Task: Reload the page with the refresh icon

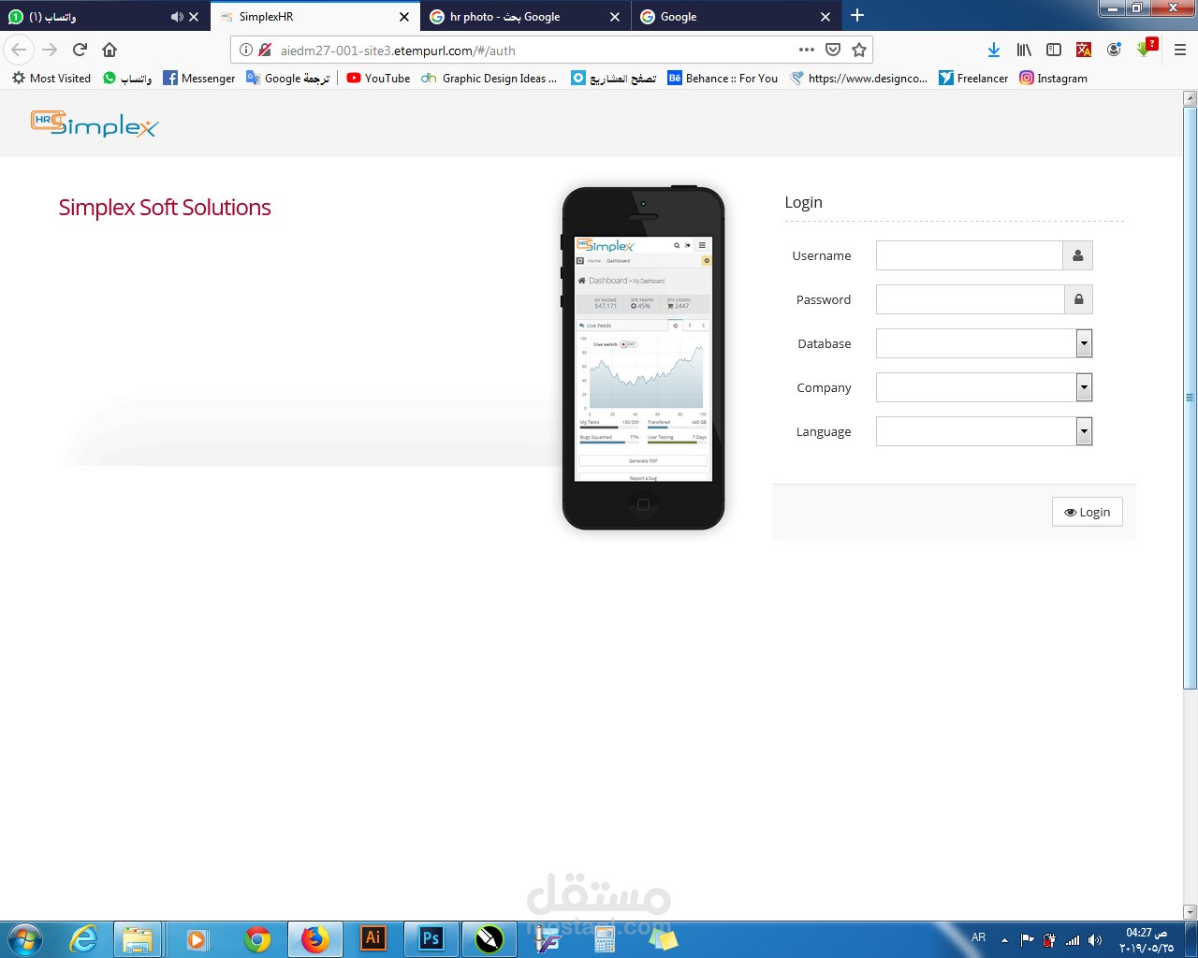Action: point(80,50)
